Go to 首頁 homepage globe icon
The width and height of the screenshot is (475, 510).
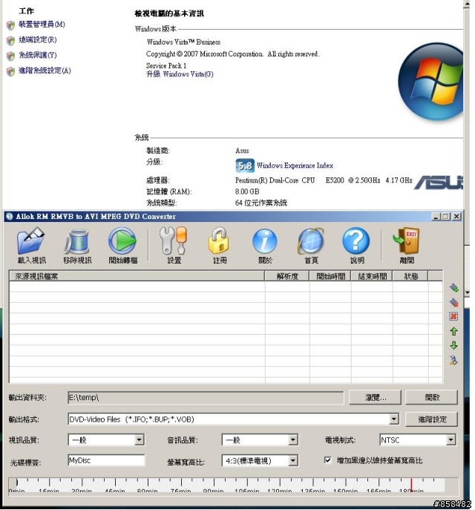click(311, 241)
